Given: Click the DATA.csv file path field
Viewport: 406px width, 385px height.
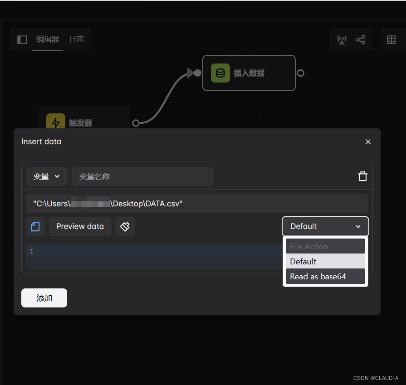Looking at the screenshot, I should click(x=197, y=204).
